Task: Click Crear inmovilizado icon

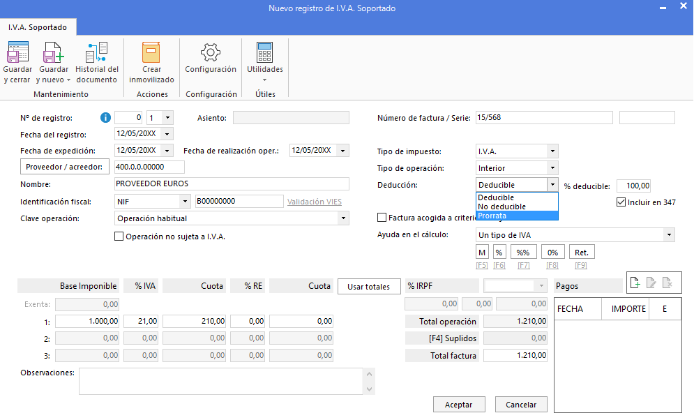Action: (x=151, y=52)
